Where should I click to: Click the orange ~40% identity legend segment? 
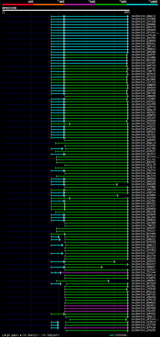tap(49, 4)
